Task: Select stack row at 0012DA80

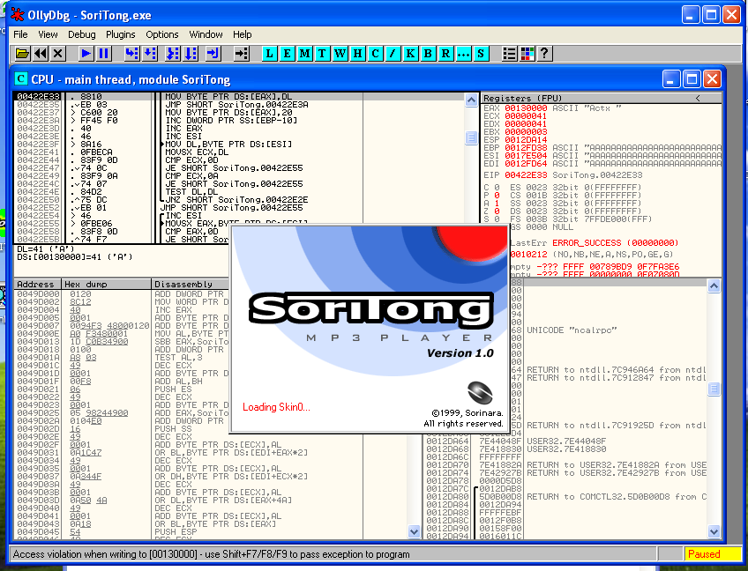Action: 565,497
